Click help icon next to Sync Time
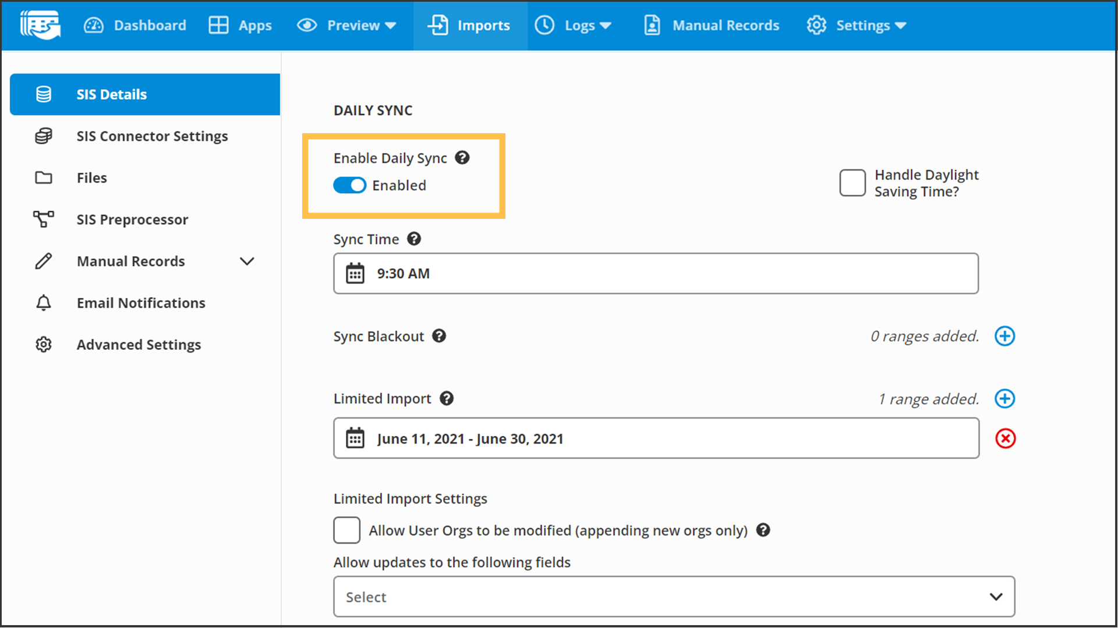 point(414,239)
